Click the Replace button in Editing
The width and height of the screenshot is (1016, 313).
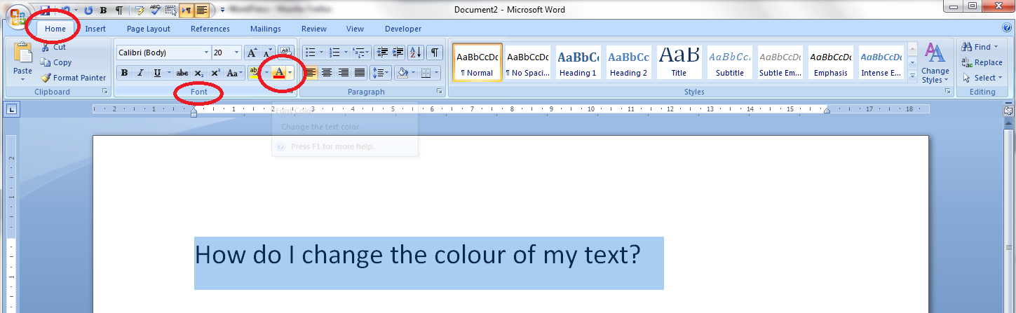tap(982, 62)
